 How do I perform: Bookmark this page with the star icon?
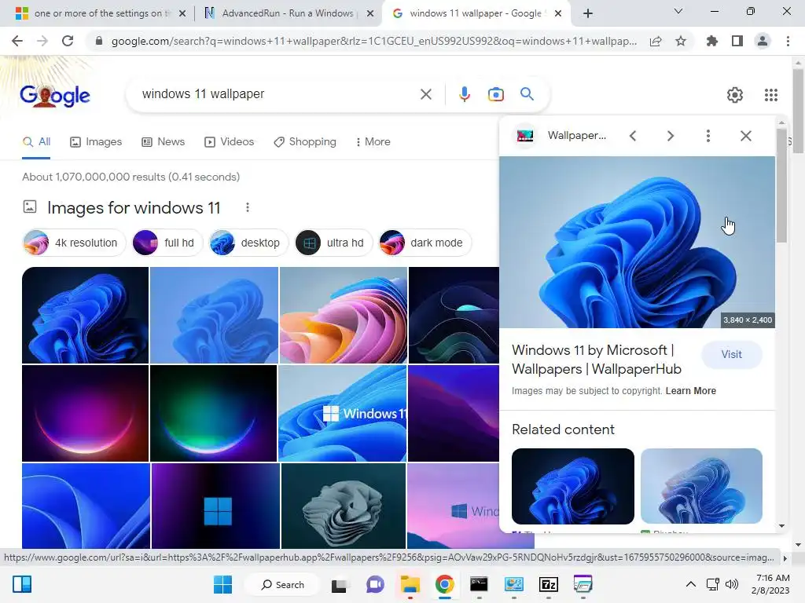pos(681,41)
